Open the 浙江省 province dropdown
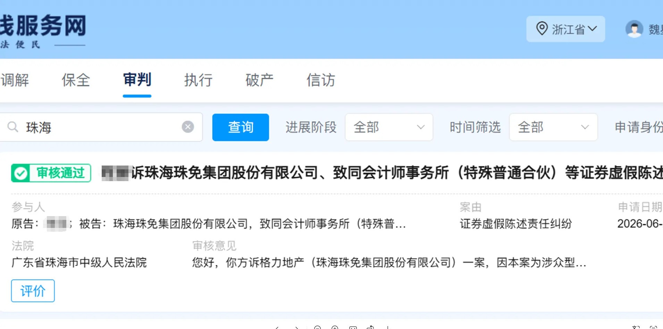Viewport: 663px width, 329px height. click(565, 29)
